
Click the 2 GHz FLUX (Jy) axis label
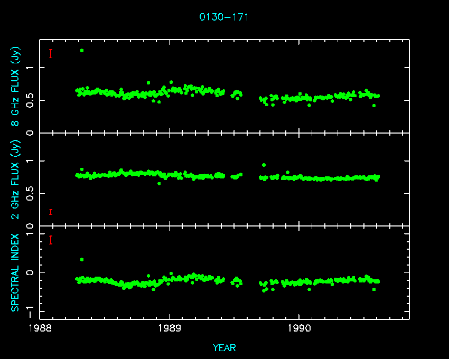coord(16,179)
